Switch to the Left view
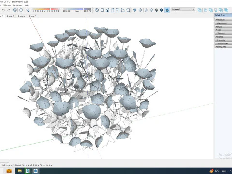 click(x=123, y=10)
